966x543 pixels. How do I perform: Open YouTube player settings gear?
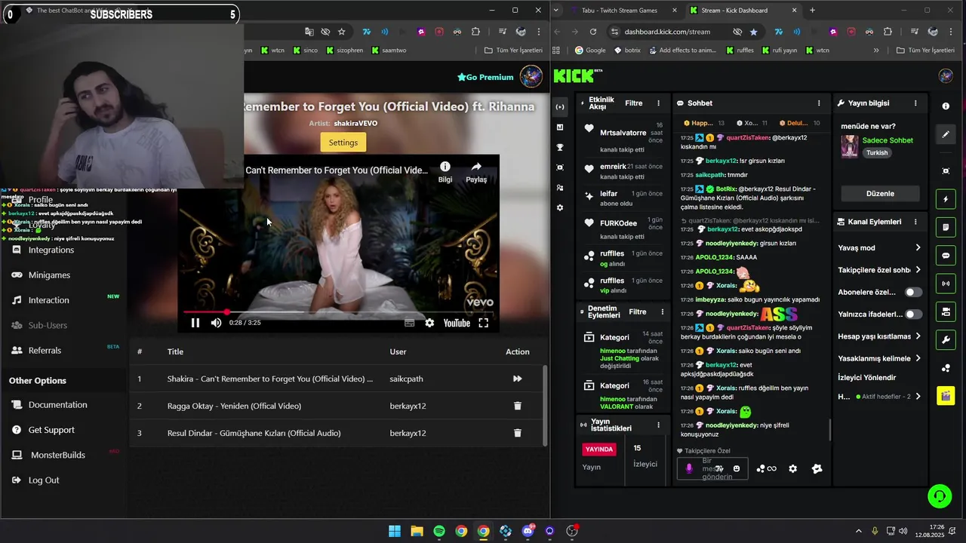coord(429,323)
